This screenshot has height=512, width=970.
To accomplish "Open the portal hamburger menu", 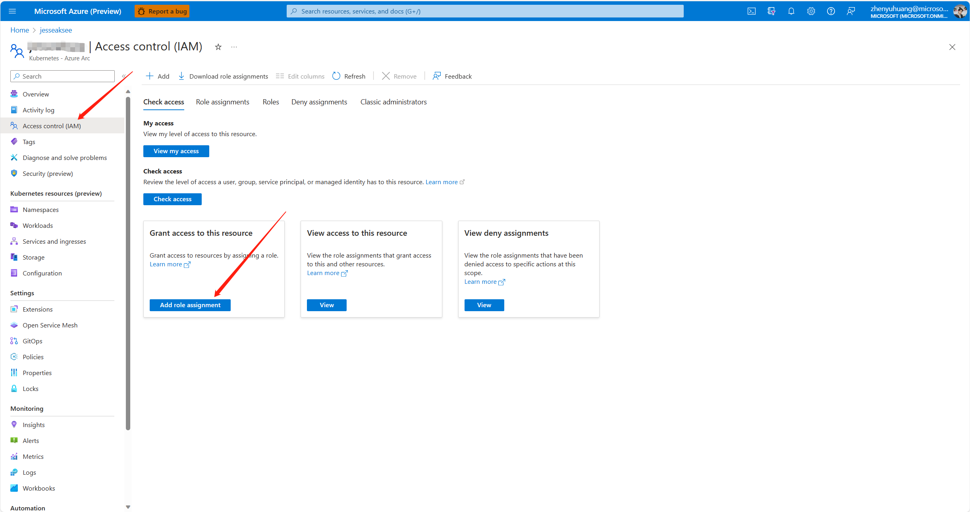I will 12,11.
